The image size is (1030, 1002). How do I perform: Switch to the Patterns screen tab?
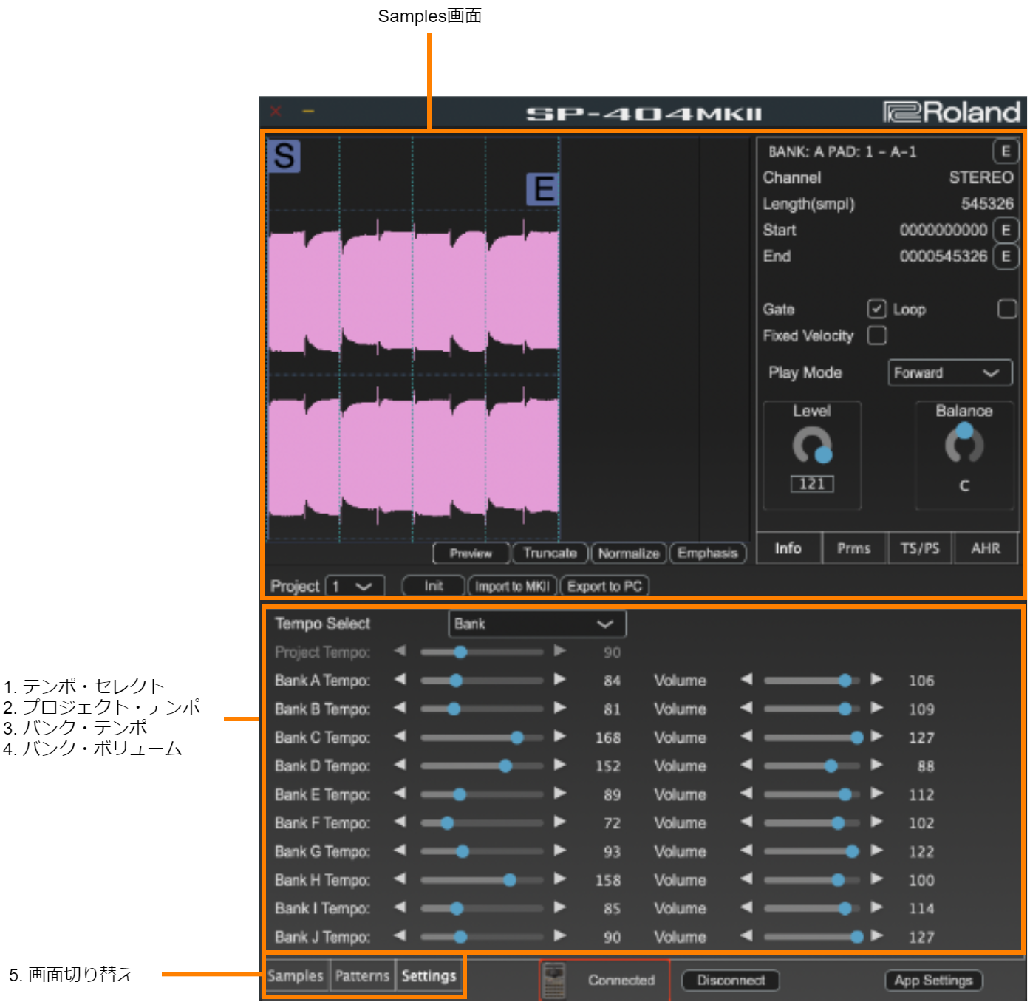click(362, 976)
